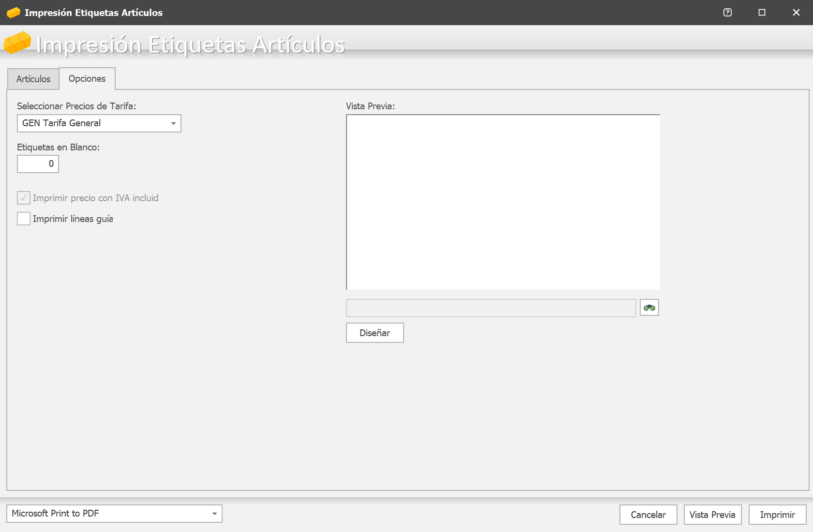813x532 pixels.
Task: Switch to the Artículos tab
Action: (x=33, y=79)
